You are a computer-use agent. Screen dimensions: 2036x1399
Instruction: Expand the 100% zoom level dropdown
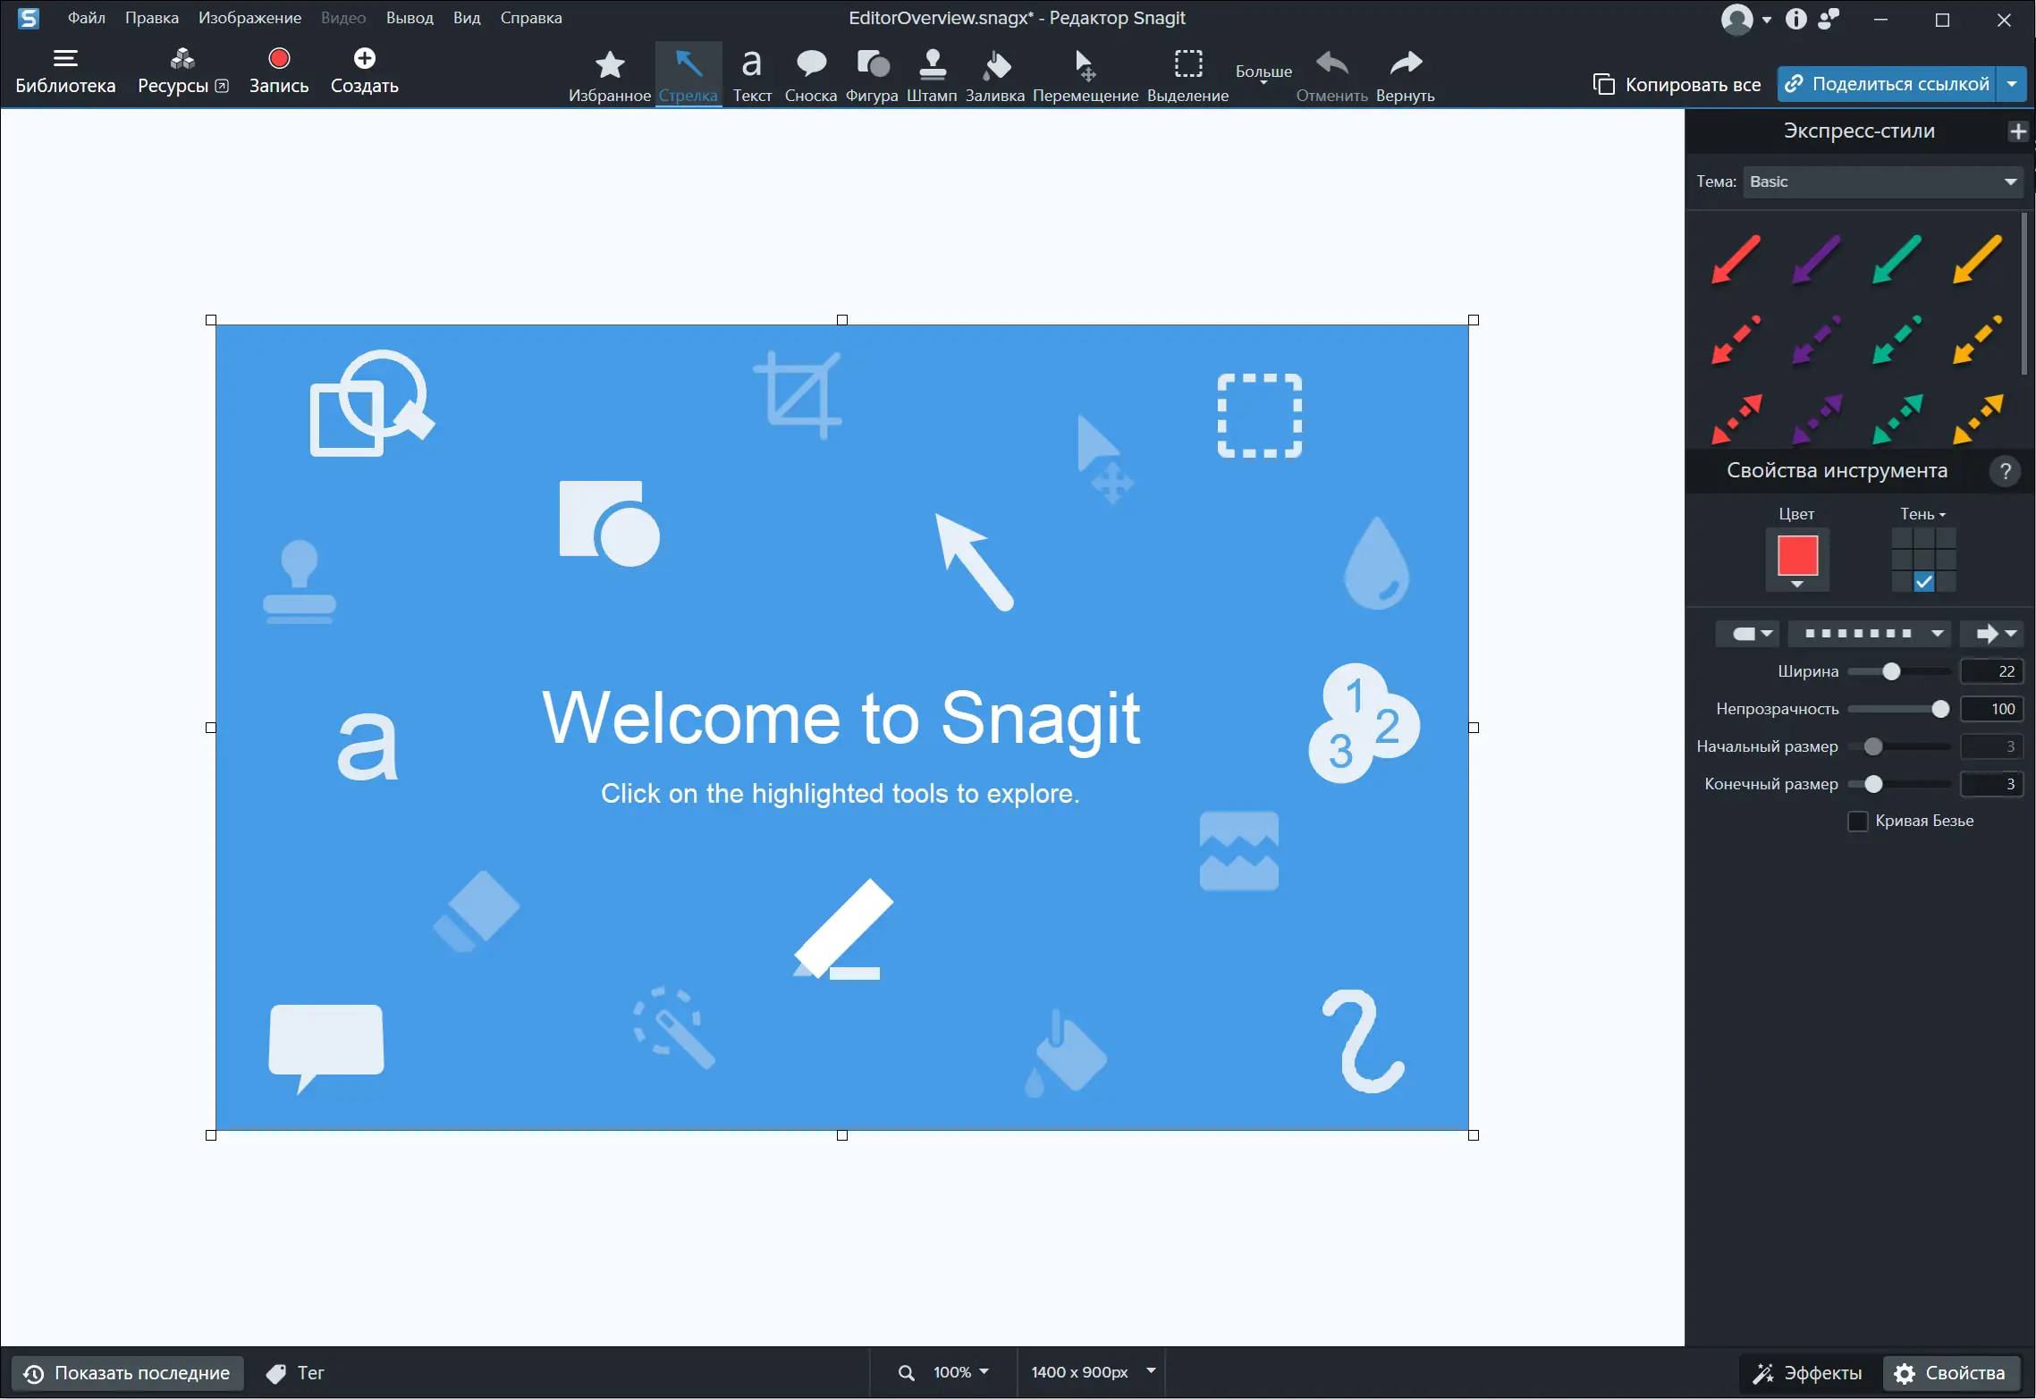tap(960, 1372)
